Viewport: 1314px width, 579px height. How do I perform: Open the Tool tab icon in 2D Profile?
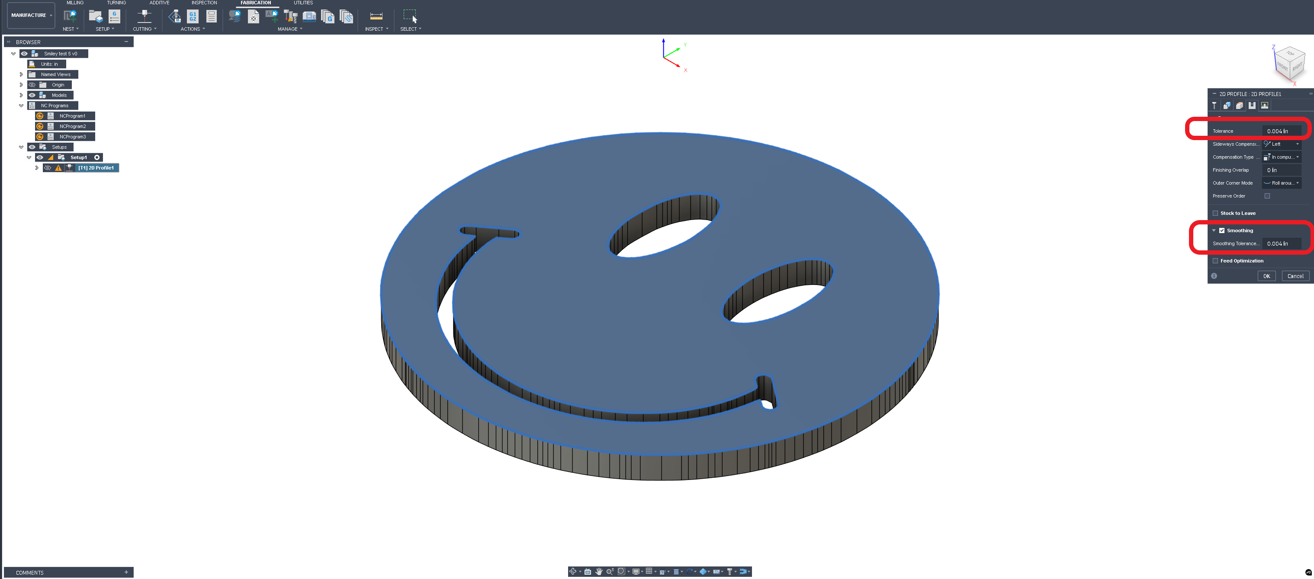(x=1214, y=106)
